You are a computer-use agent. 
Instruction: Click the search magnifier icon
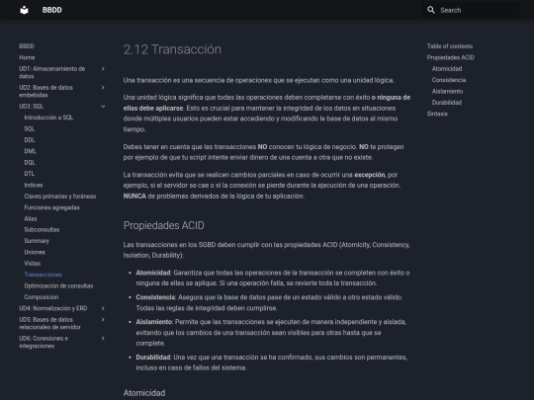(x=431, y=10)
